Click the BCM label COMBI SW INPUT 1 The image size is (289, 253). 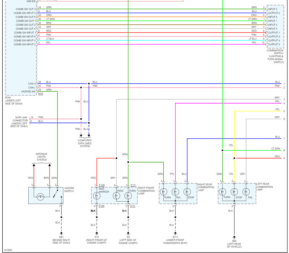point(25,33)
